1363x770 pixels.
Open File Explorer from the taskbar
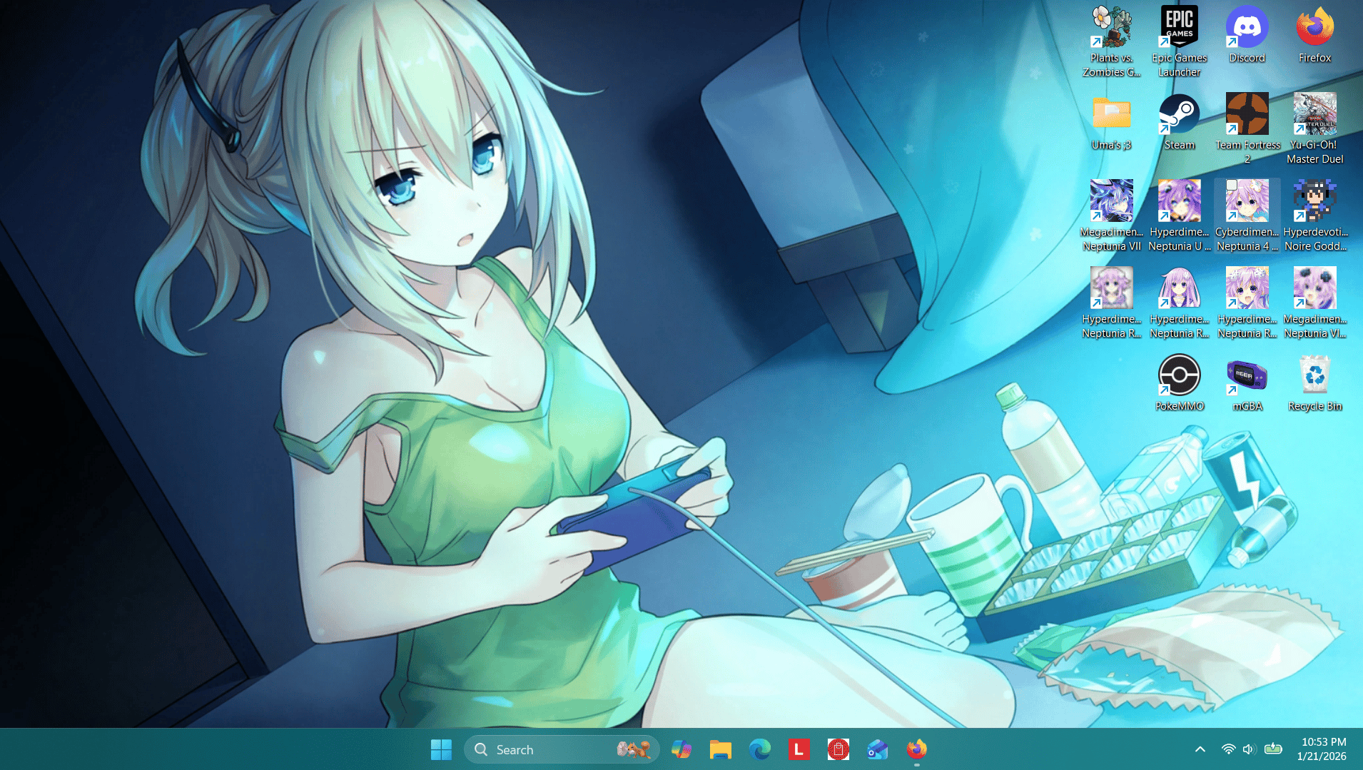[x=720, y=749]
